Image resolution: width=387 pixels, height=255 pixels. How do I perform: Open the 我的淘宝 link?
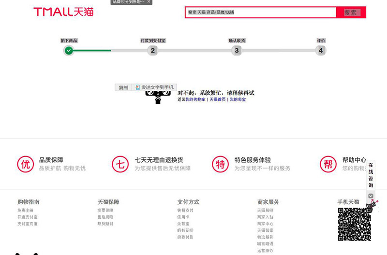238,99
